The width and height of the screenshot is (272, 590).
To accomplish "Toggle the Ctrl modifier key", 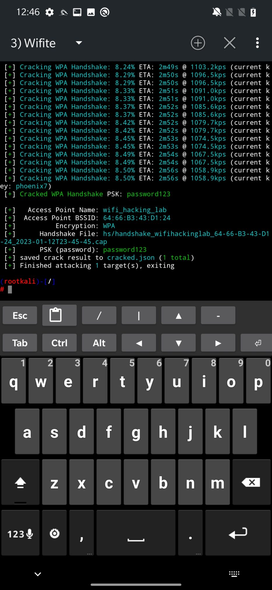I will point(59,343).
